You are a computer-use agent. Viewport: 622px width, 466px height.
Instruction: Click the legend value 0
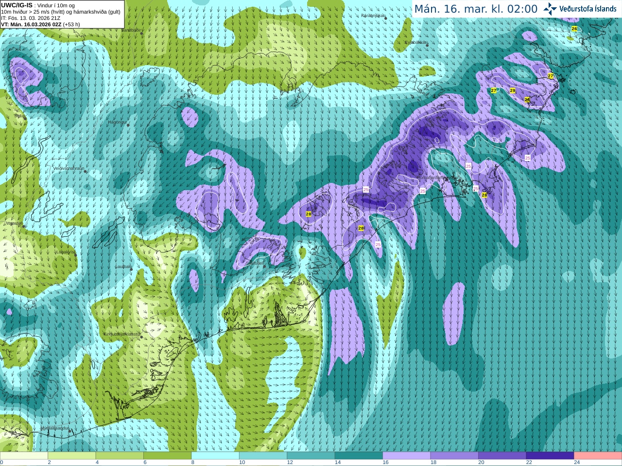[1, 463]
